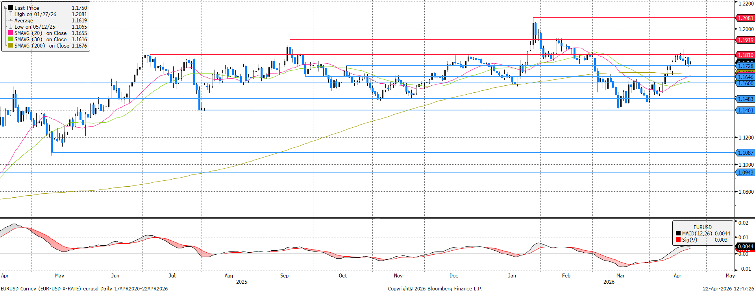Click the olive SMAVG (200) color swatch

point(11,46)
